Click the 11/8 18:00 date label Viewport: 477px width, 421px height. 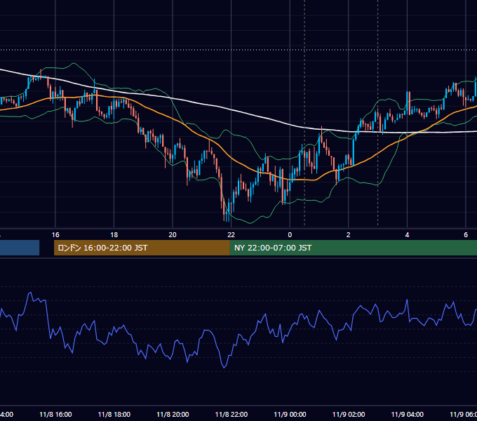(114, 415)
